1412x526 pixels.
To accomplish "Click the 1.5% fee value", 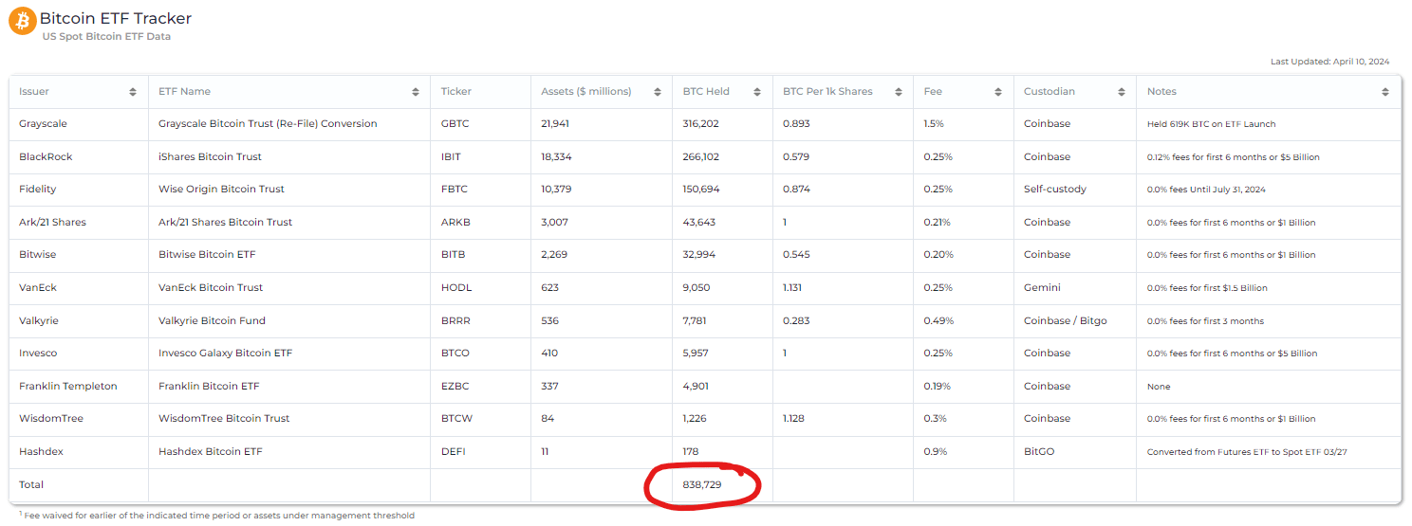I will click(934, 124).
